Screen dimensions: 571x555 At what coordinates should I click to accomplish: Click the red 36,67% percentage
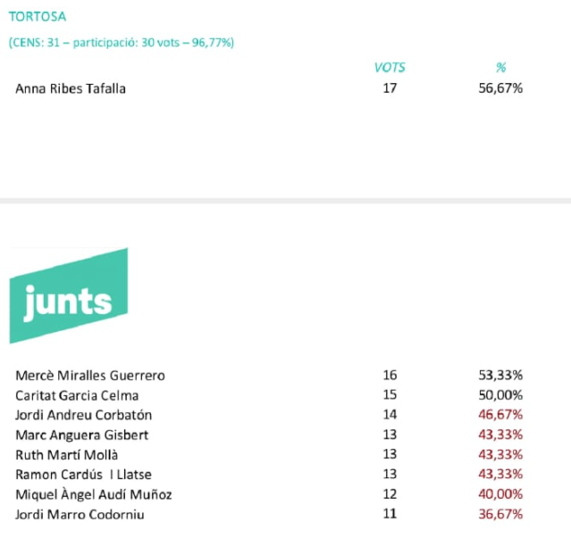(x=500, y=514)
